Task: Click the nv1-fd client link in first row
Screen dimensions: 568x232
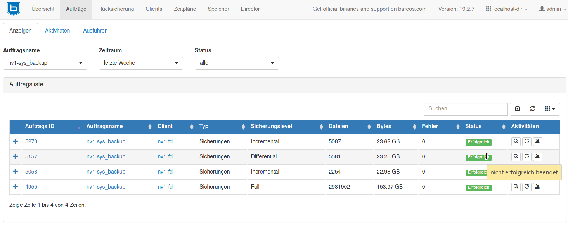Action: pos(165,141)
